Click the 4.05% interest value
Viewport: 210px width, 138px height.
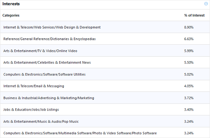click(189, 86)
